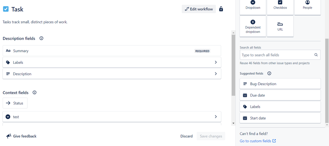Click the blue Task checkbox icon

pos(6,9)
